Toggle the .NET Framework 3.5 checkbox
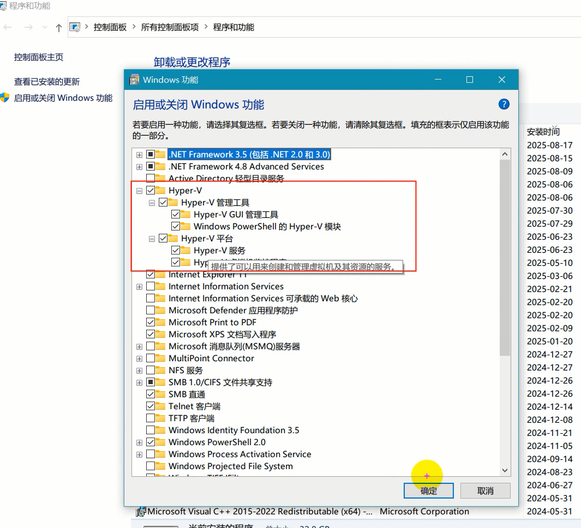 [151, 154]
